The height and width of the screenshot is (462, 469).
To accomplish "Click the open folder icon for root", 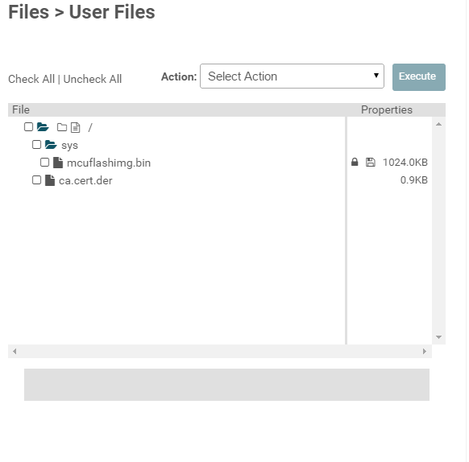I will click(43, 127).
